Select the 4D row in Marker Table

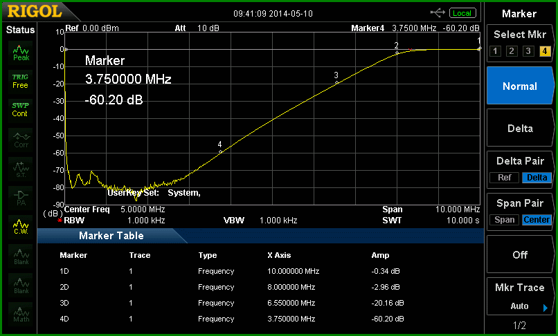tap(231, 319)
